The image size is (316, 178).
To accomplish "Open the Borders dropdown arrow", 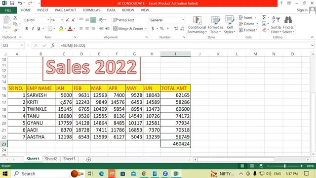I will [54, 29].
